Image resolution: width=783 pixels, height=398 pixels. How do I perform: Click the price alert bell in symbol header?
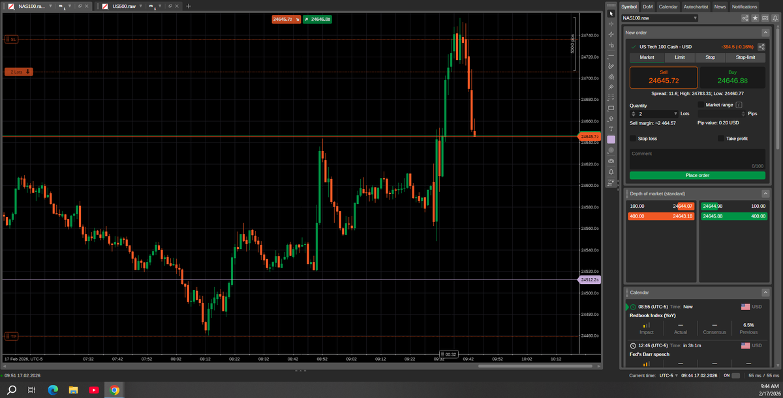pyautogui.click(x=775, y=18)
